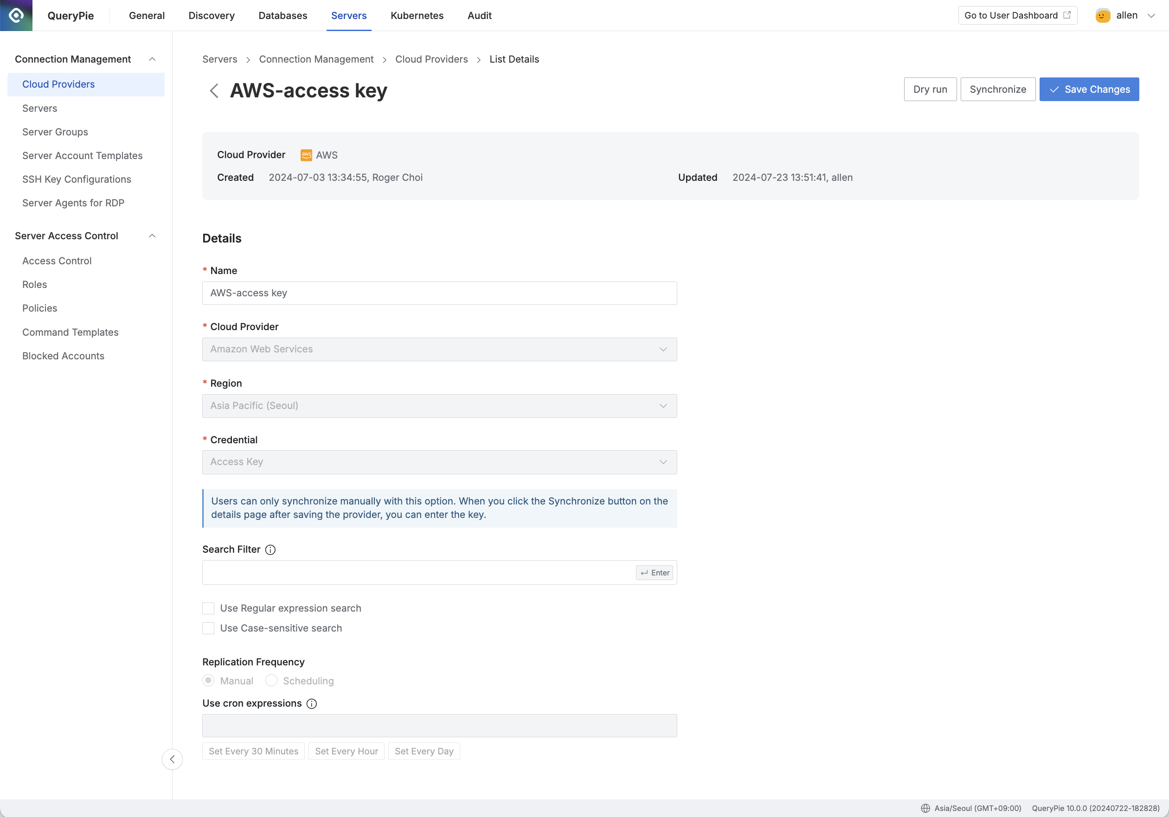Viewport: 1169px width, 817px height.
Task: Collapse the Connection Management section
Action: (x=152, y=59)
